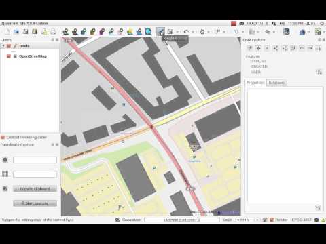Click the EPSG:3857 projection label
The width and height of the screenshot is (326, 244).
[x=302, y=220]
